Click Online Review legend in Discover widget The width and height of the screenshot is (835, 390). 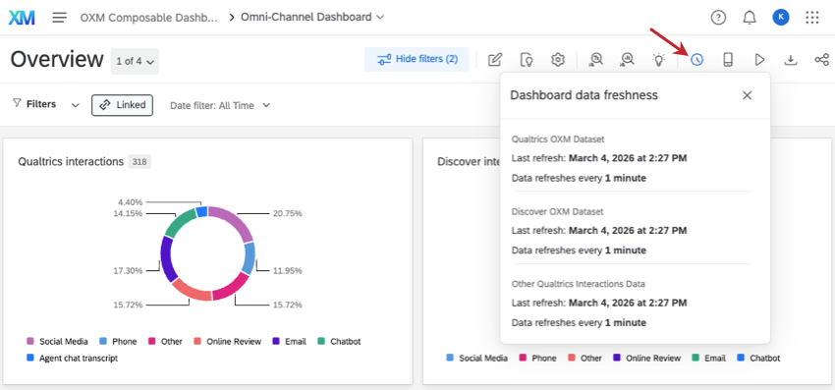(x=647, y=358)
